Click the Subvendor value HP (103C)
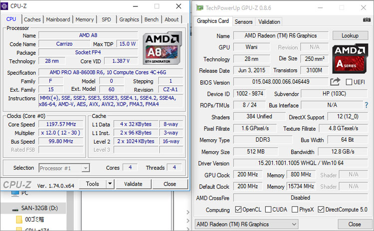Screen dimensions: 374x231 pos(334,93)
